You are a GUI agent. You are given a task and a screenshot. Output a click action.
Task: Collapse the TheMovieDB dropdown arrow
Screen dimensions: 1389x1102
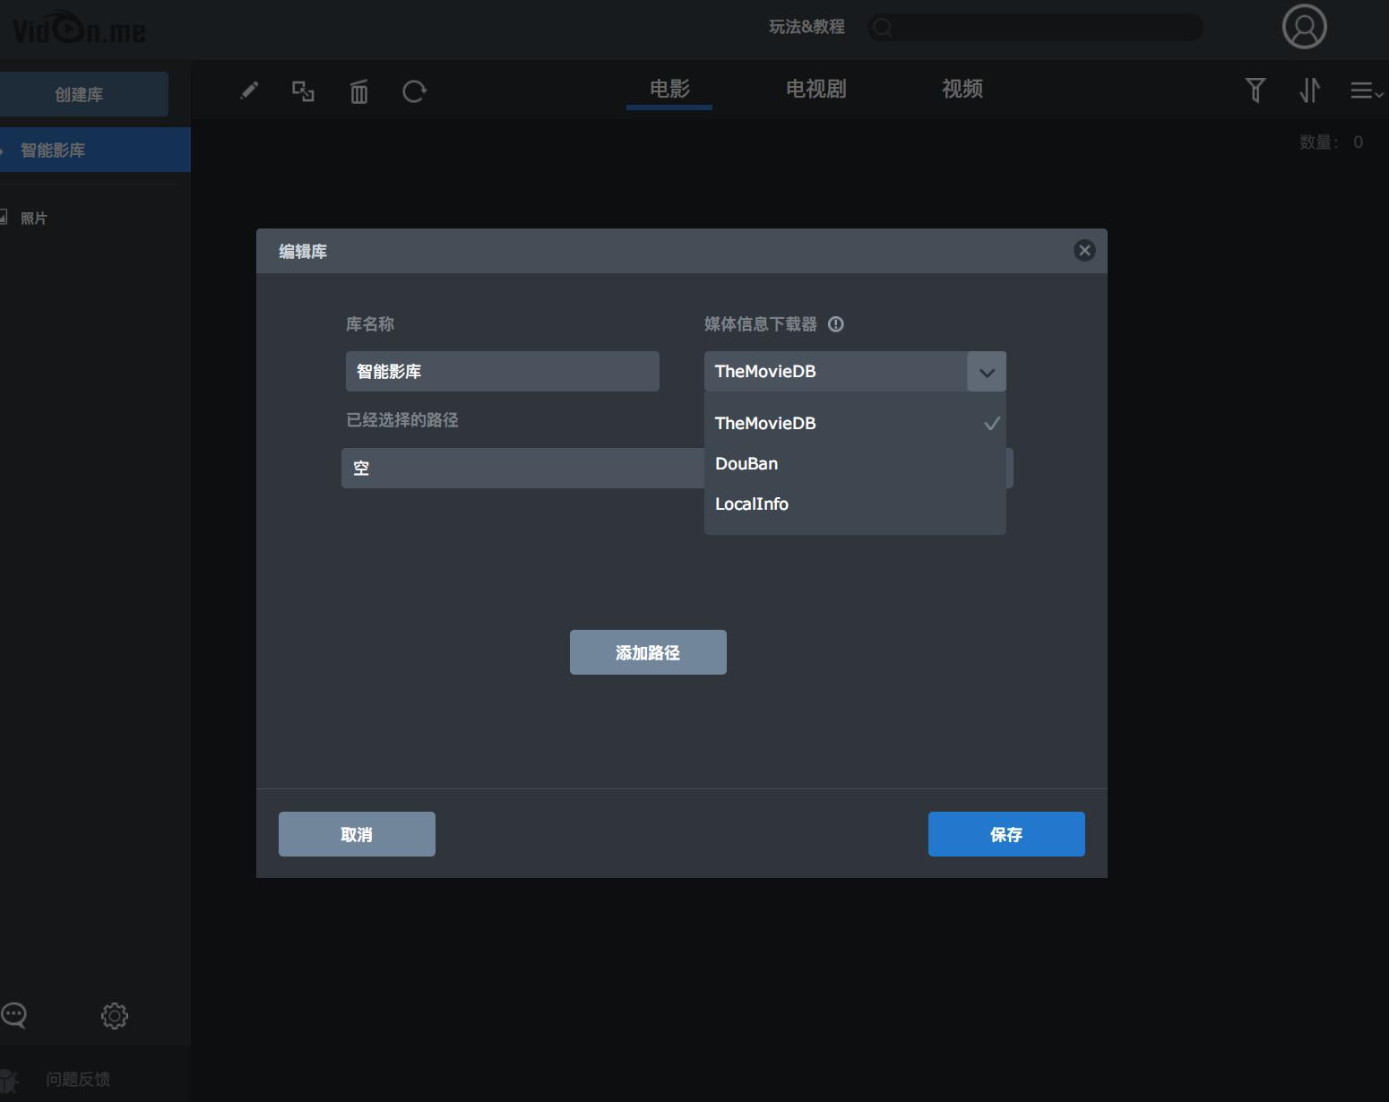click(x=987, y=372)
